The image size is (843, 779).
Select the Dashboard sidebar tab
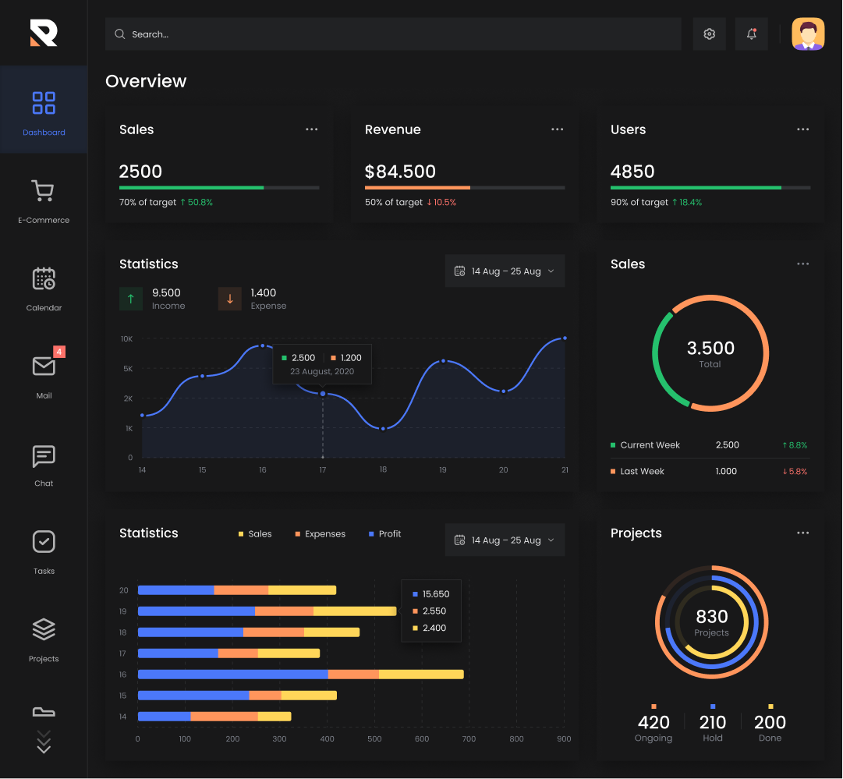click(44, 110)
